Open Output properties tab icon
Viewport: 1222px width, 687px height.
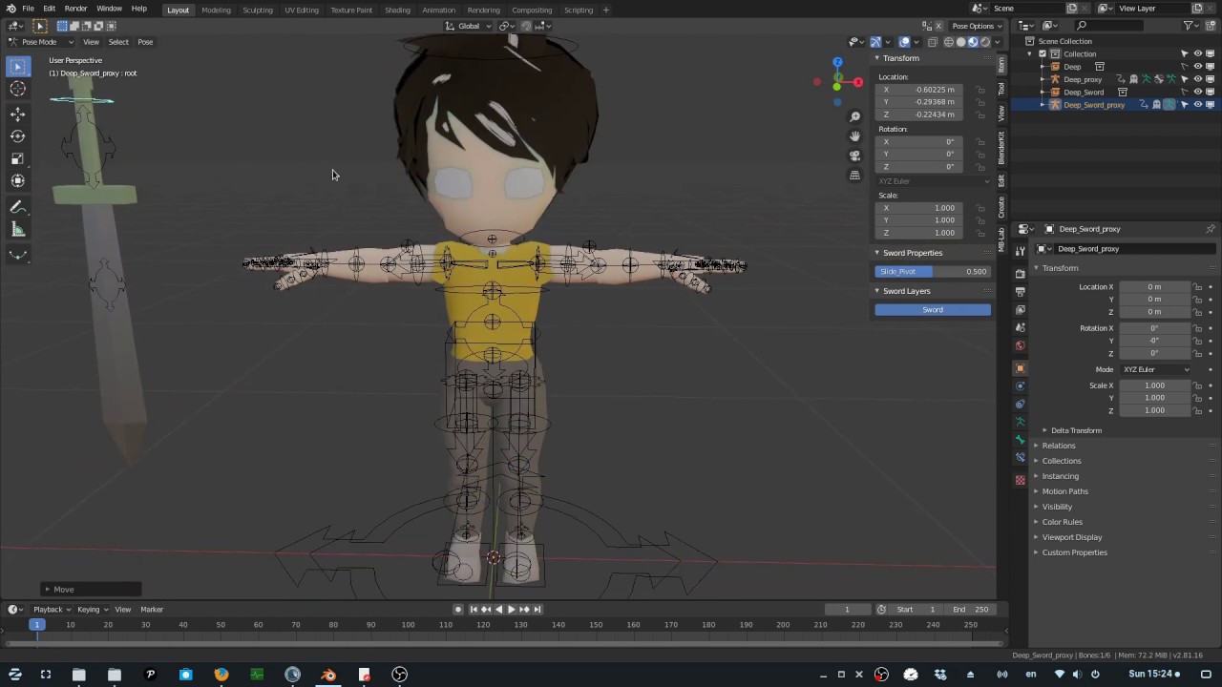coord(1020,291)
